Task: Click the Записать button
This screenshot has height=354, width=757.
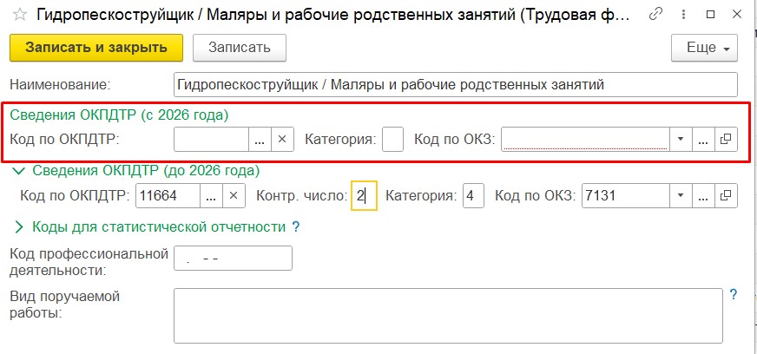Action: coord(240,48)
